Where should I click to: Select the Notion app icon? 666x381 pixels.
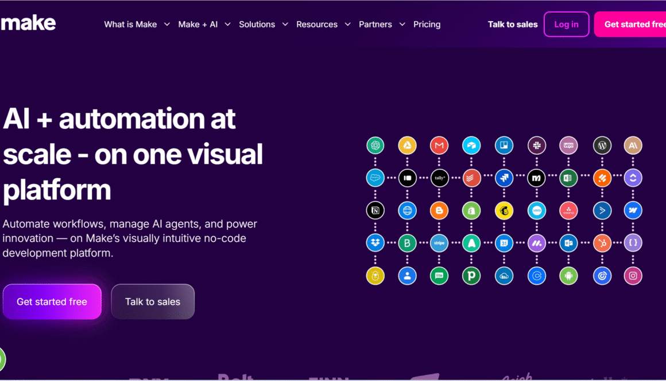[x=375, y=211]
